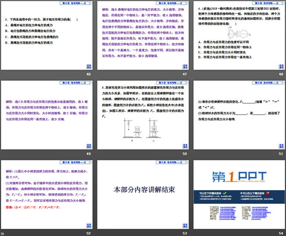Click the 第1PPT logo on slide 54

click(238, 176)
